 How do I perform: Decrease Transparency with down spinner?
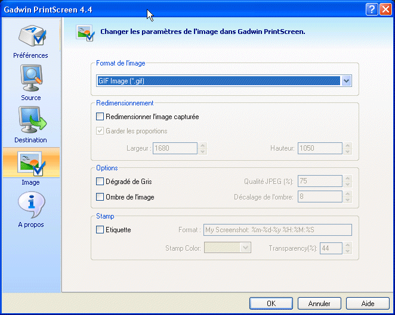click(348, 251)
